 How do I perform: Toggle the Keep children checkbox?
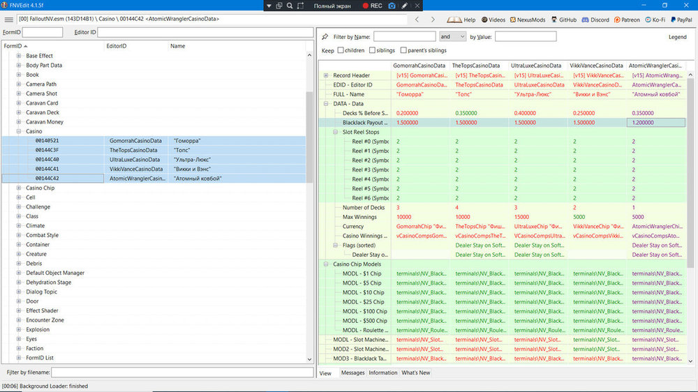click(341, 50)
